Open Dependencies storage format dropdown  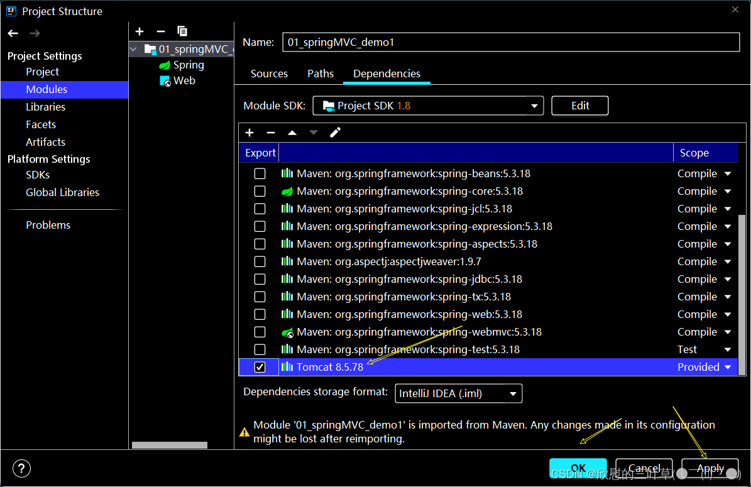tap(458, 393)
